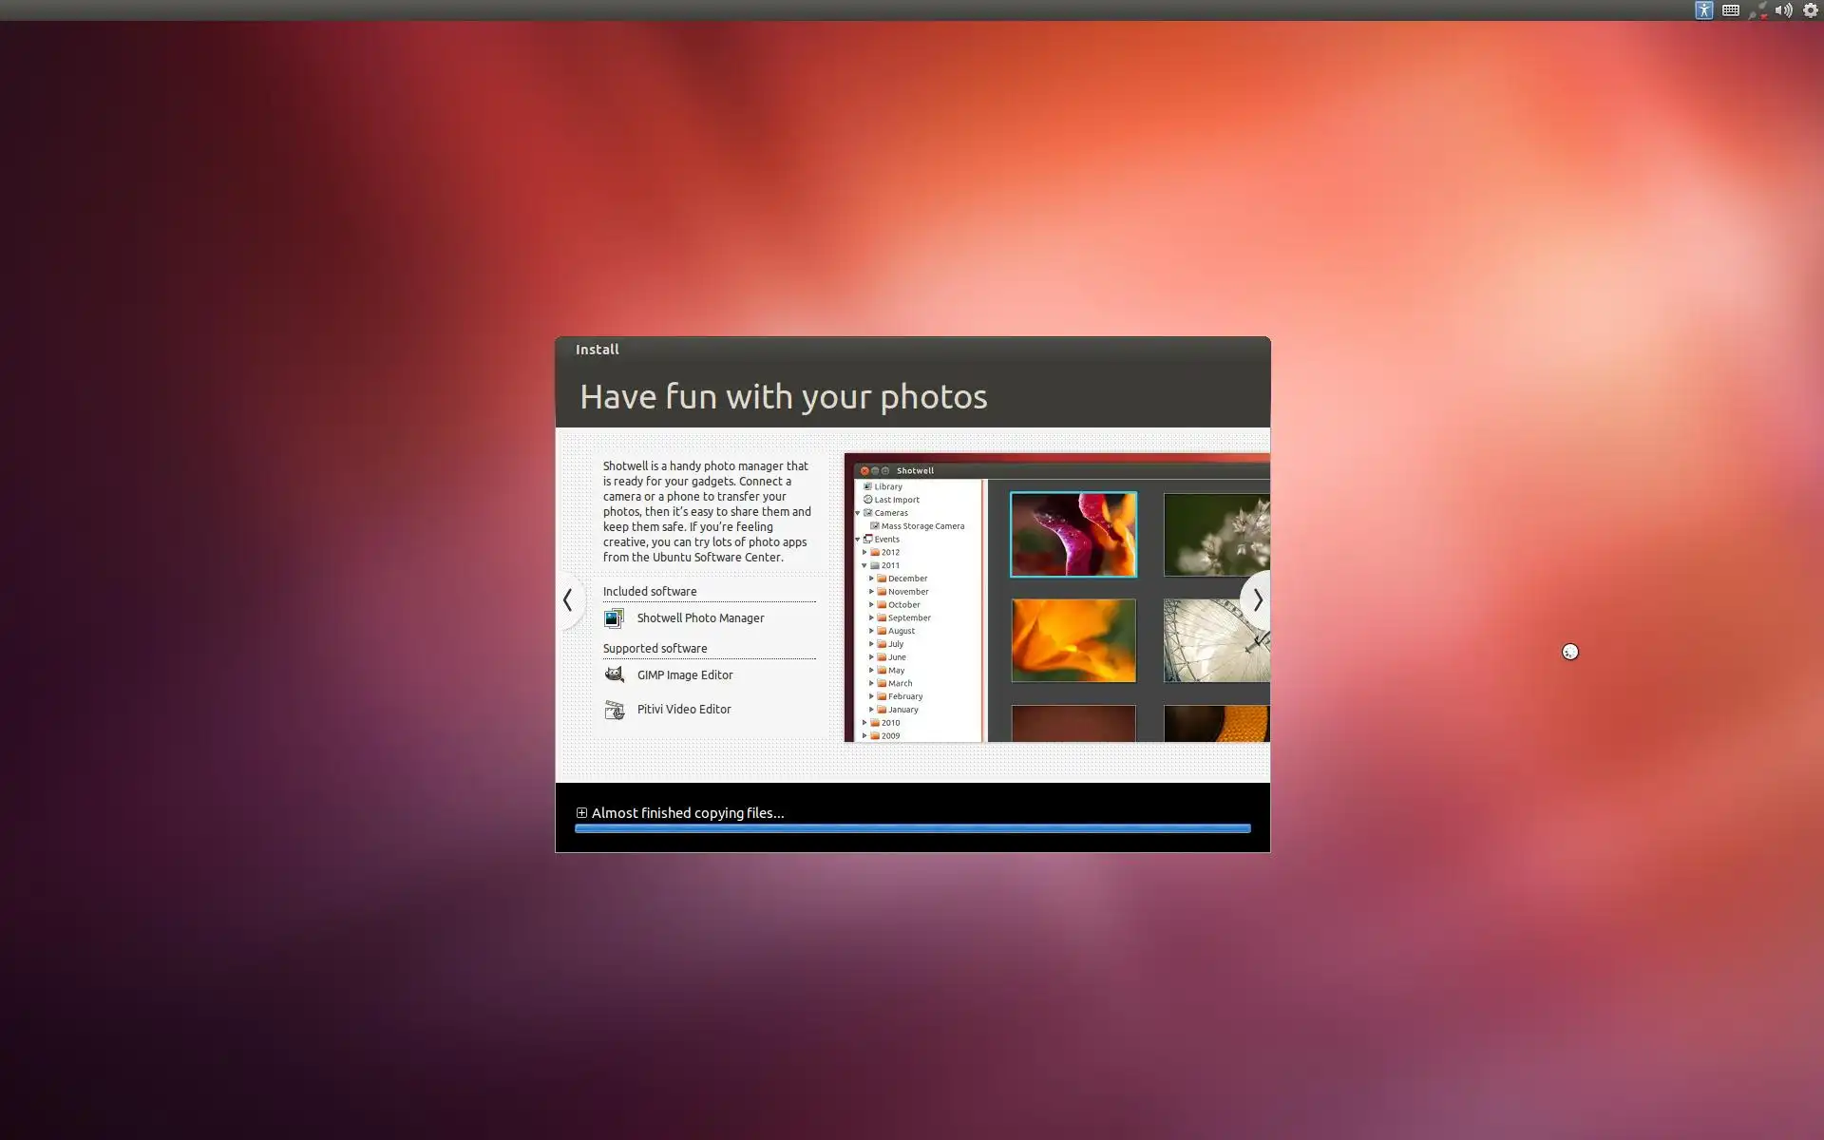The image size is (1824, 1140).
Task: Go to the next slideshow slide
Action: [1257, 600]
